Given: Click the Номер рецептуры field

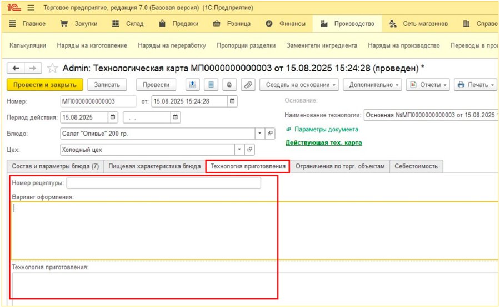Looking at the screenshot, I should [163, 183].
